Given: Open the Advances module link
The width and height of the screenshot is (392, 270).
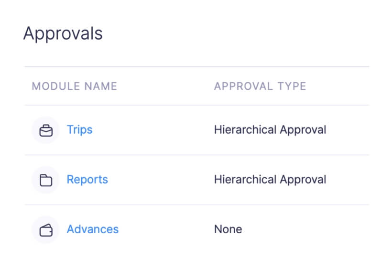Looking at the screenshot, I should [x=92, y=229].
